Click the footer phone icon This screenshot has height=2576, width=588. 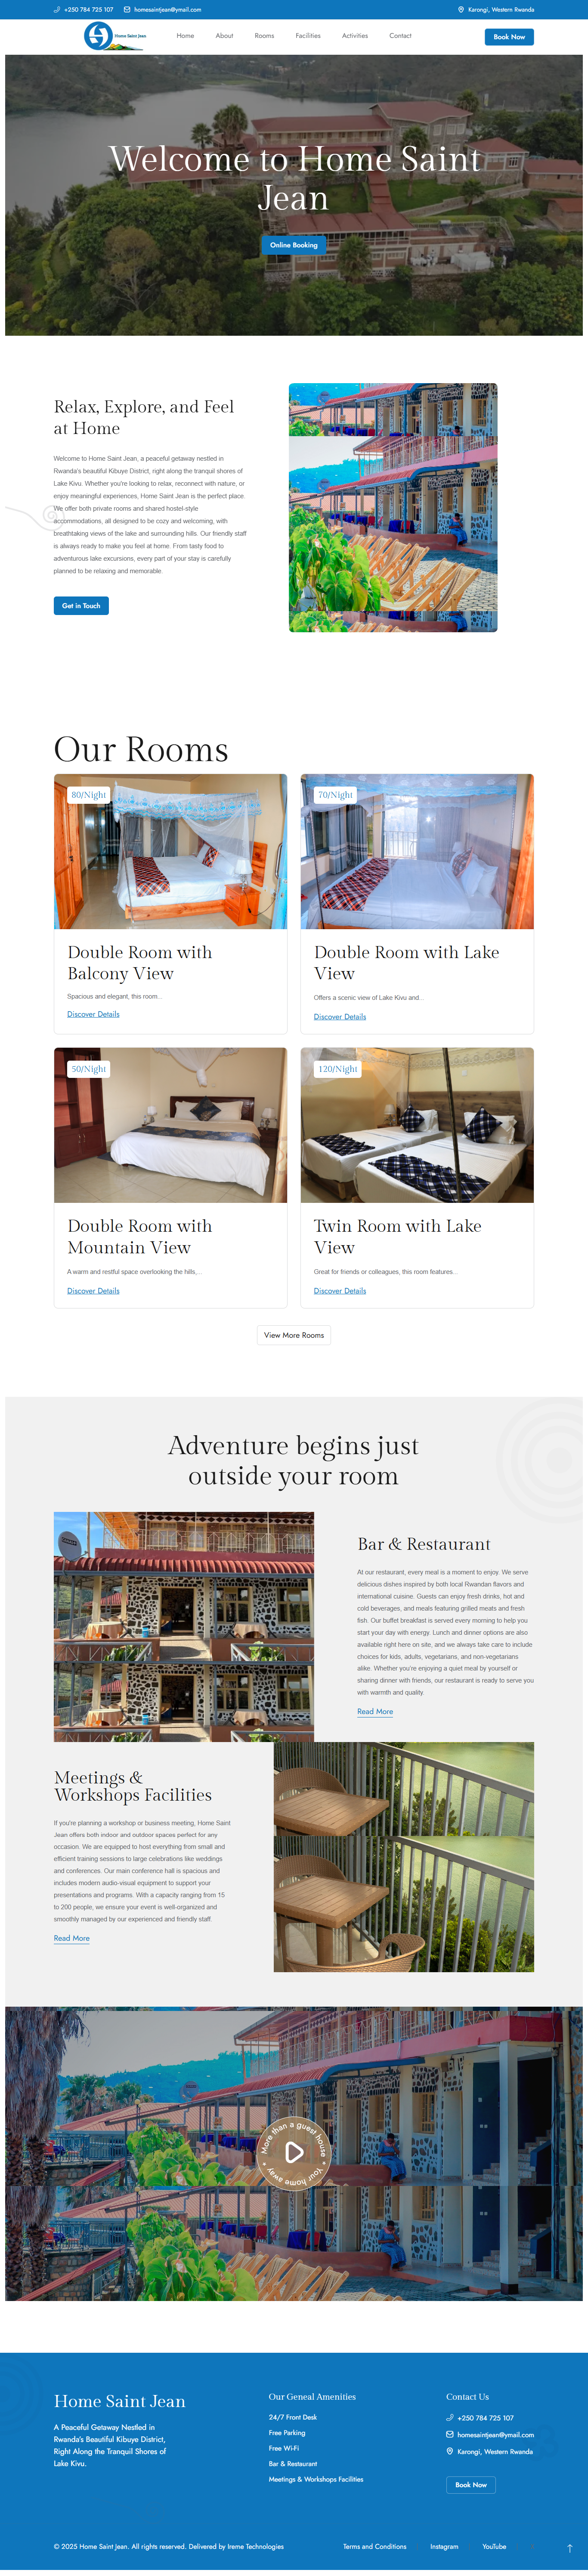450,2418
